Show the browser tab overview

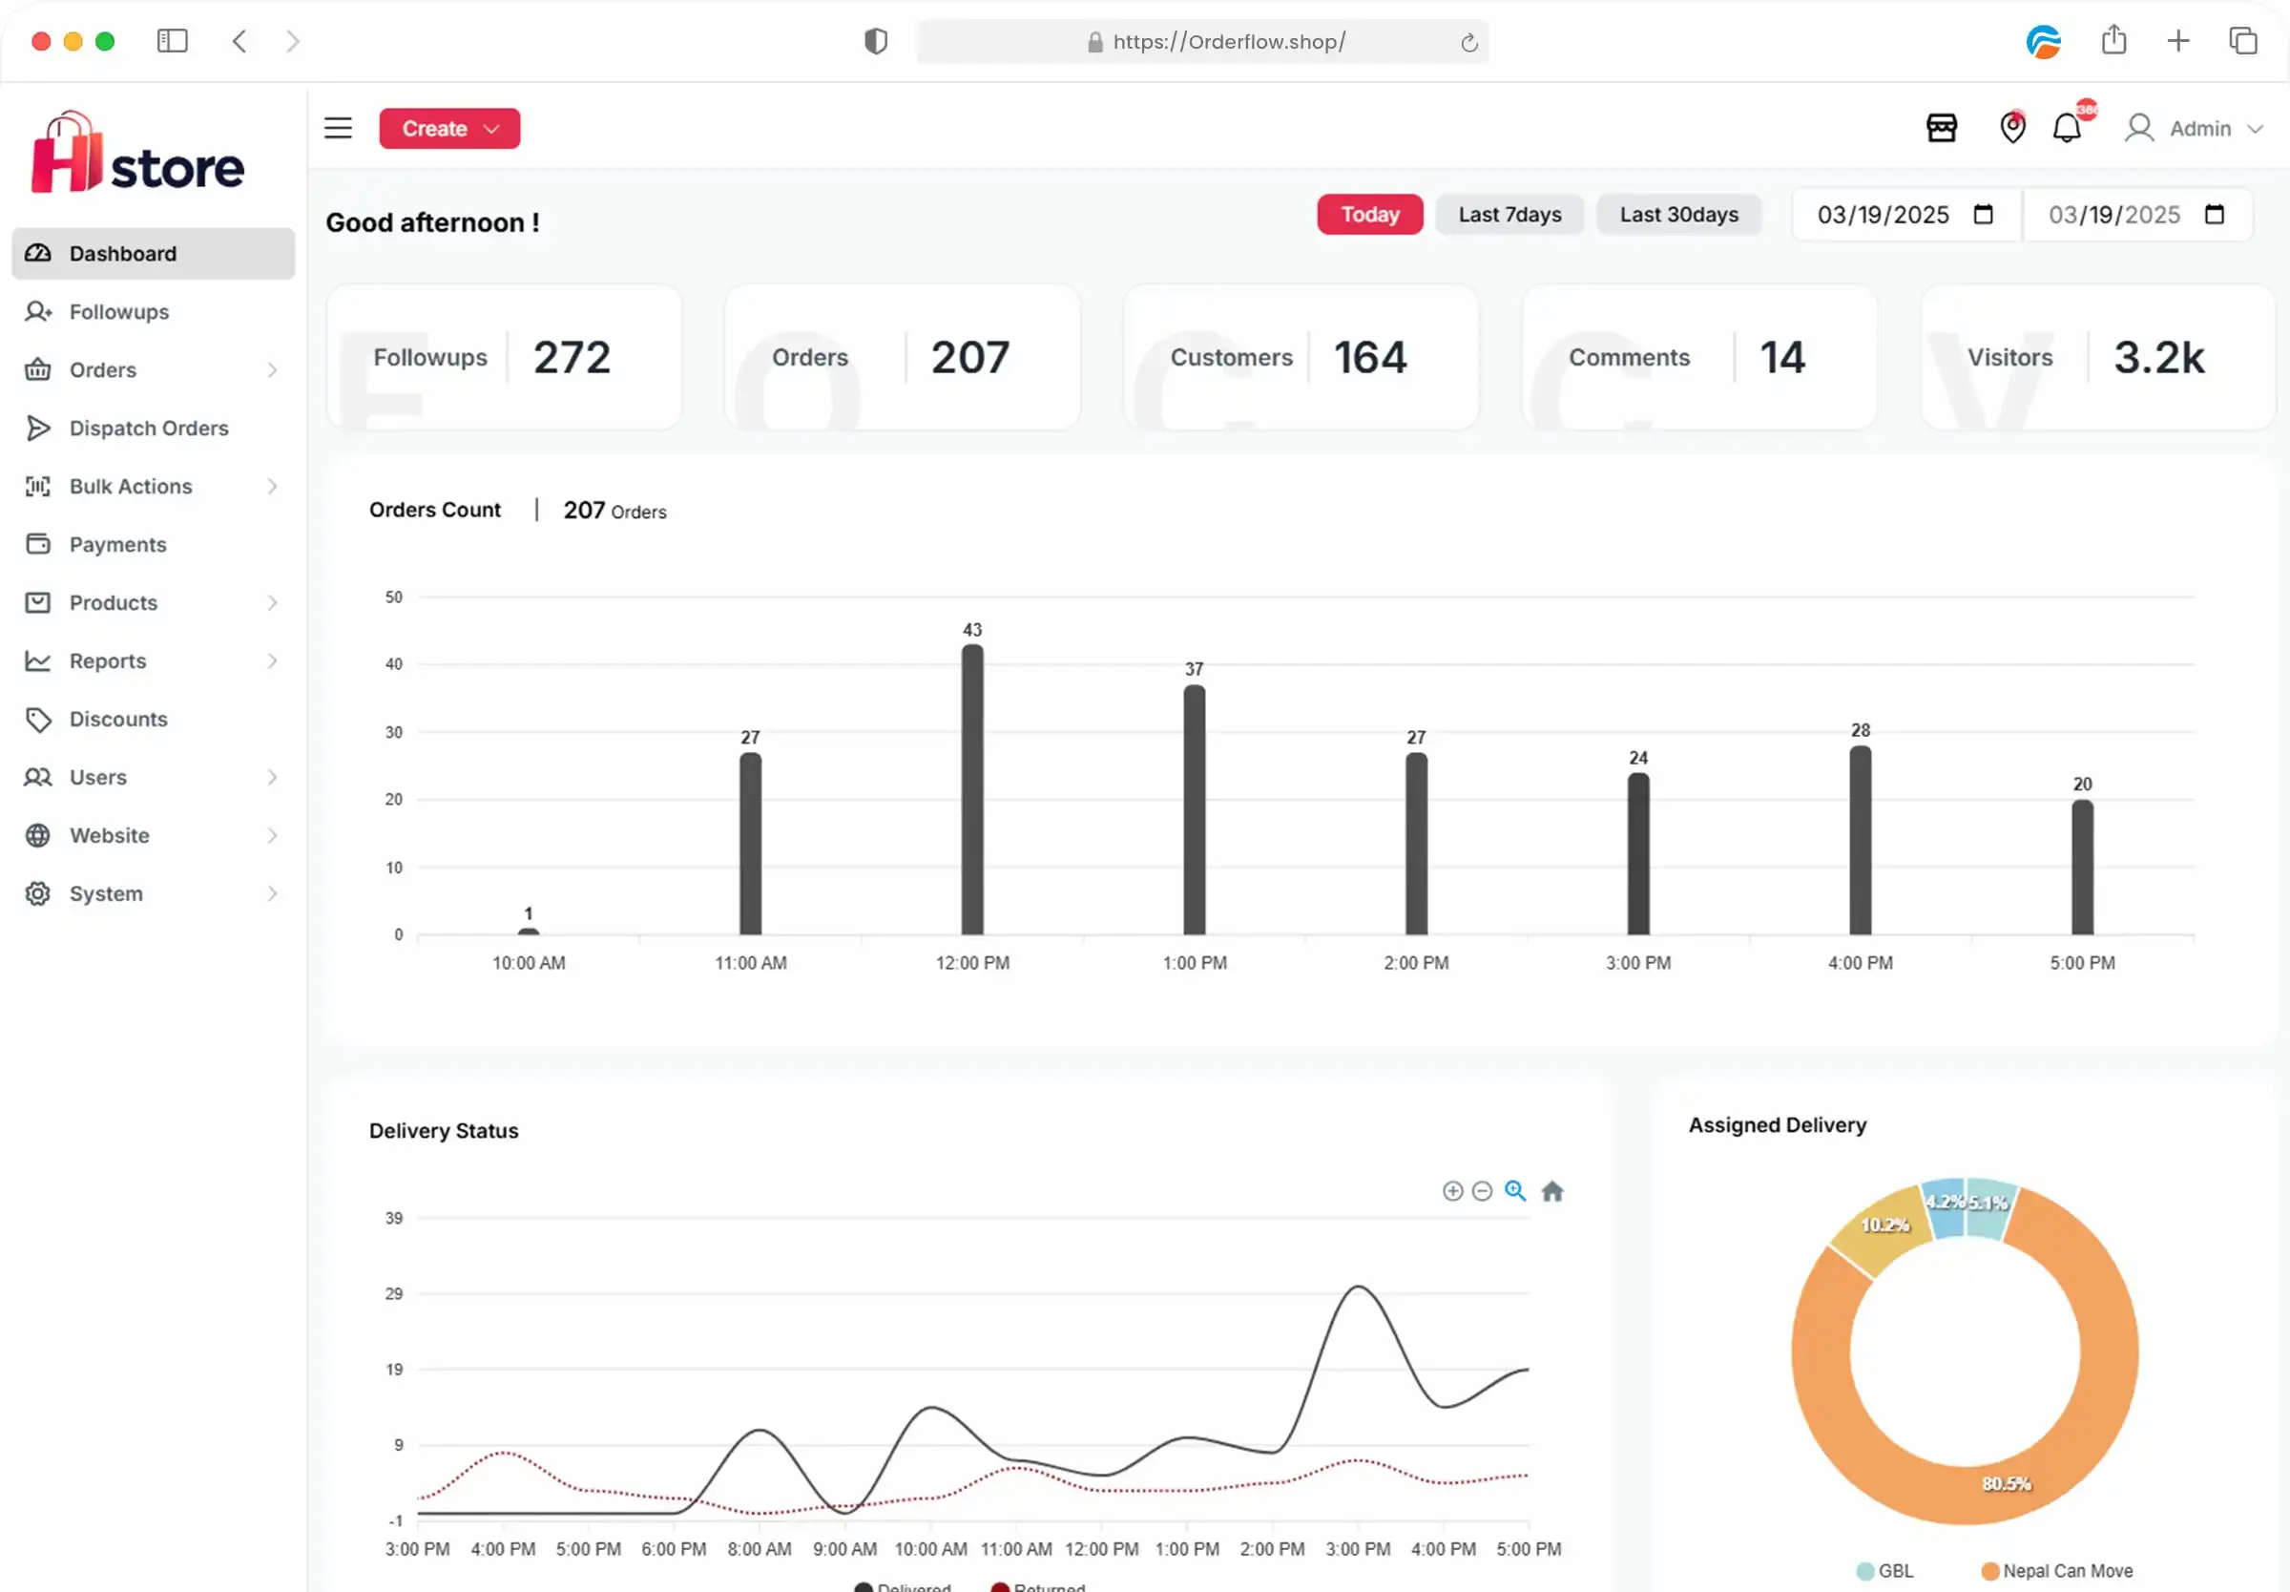pyautogui.click(x=2243, y=41)
